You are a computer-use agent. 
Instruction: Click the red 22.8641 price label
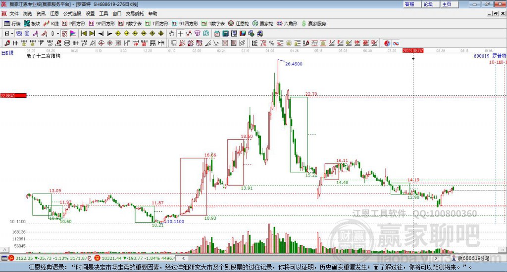click(13, 95)
